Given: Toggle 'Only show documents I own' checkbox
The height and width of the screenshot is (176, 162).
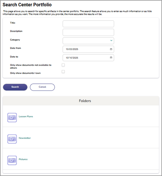Looking at the screenshot, I should pos(63,71).
